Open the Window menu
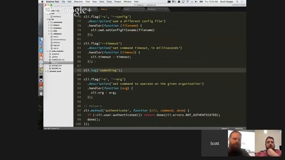 pos(127,2)
